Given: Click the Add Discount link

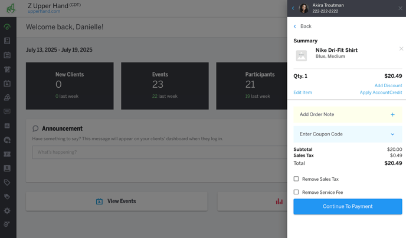Looking at the screenshot, I should click(x=388, y=85).
